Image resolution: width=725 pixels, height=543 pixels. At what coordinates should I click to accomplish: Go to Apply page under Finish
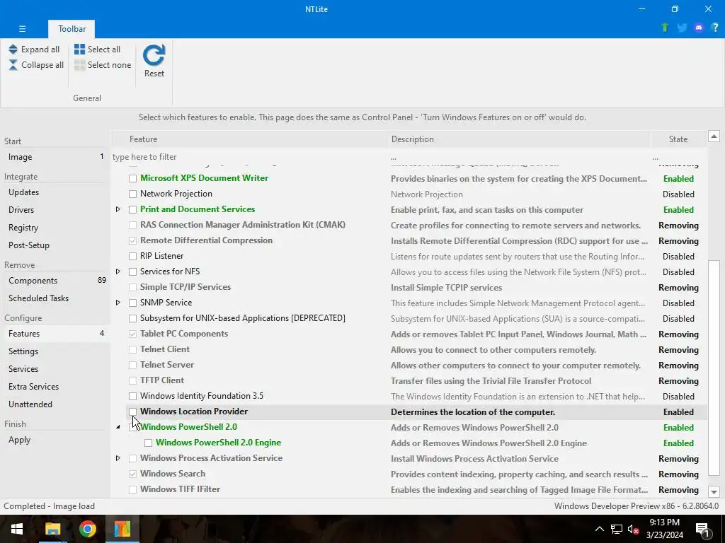[55, 440]
